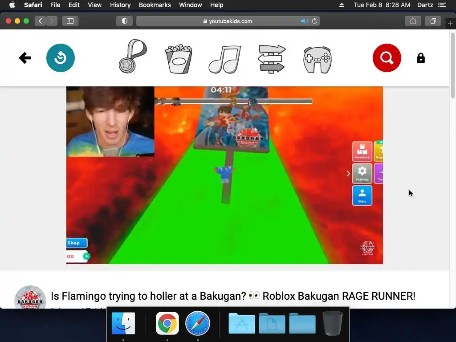Open the Help menu
456x342 pixels.
[217, 5]
